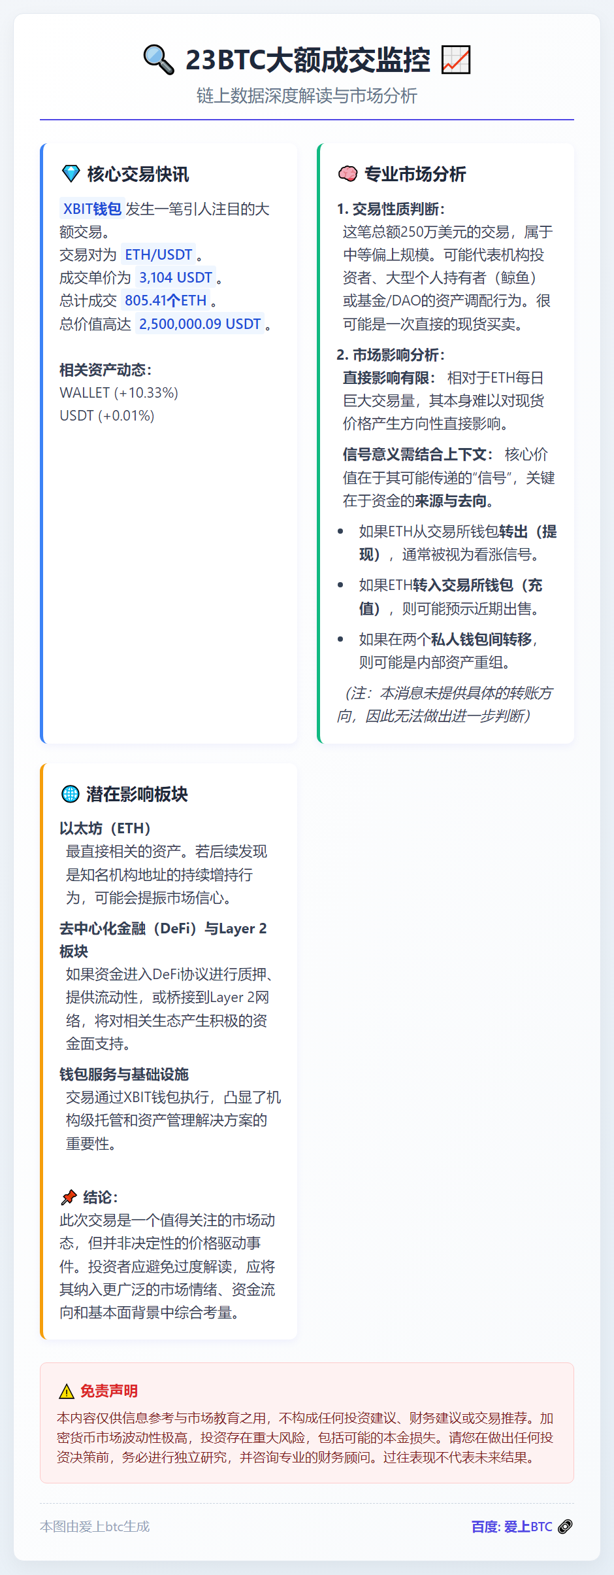Screen dimensions: 614x1575
Task: Click the footer text 本图由爱上btc生成
Action: point(95,1527)
